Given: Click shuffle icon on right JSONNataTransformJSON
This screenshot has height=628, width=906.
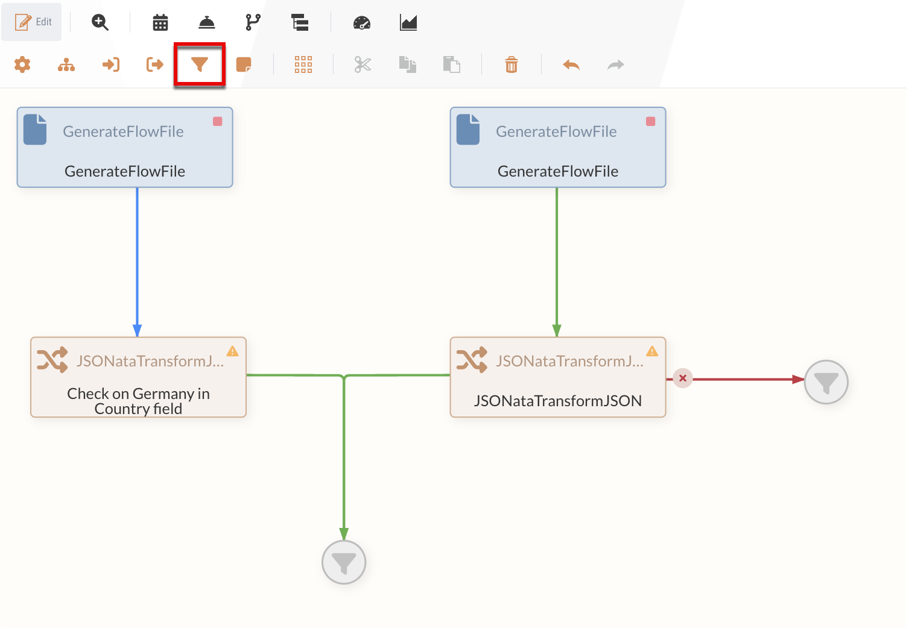Looking at the screenshot, I should point(472,360).
